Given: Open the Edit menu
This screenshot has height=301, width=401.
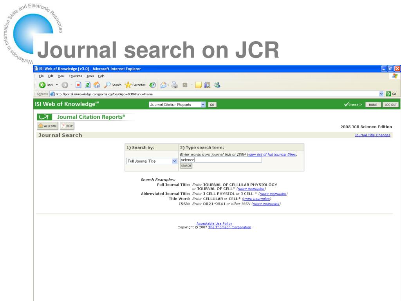Looking at the screenshot, I should click(51, 76).
